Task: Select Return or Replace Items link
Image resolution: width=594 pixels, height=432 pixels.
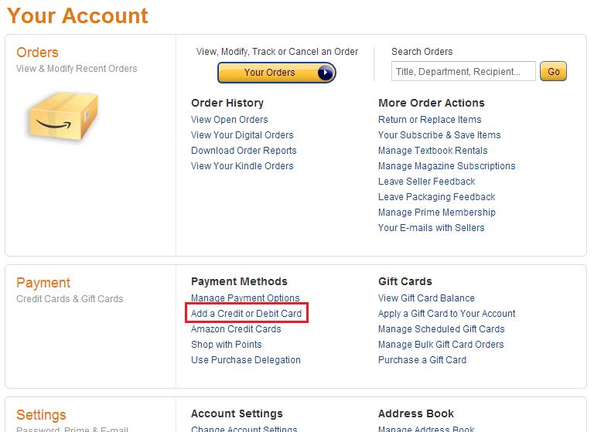Action: tap(429, 120)
